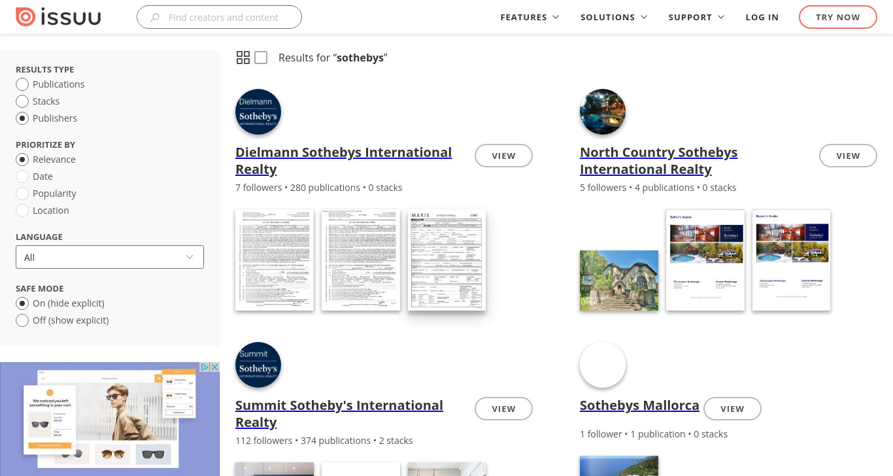Prioritize results by Location
893x476 pixels.
[x=22, y=211]
